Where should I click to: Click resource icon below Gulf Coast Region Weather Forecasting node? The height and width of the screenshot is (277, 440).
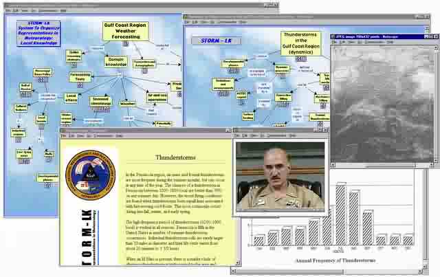pyautogui.click(x=126, y=44)
